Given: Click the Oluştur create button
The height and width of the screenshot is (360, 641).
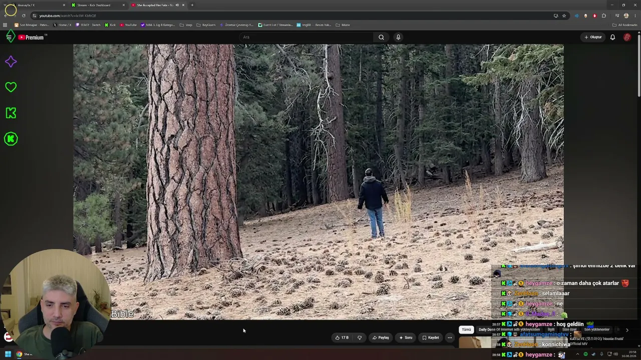Looking at the screenshot, I should click(x=593, y=37).
